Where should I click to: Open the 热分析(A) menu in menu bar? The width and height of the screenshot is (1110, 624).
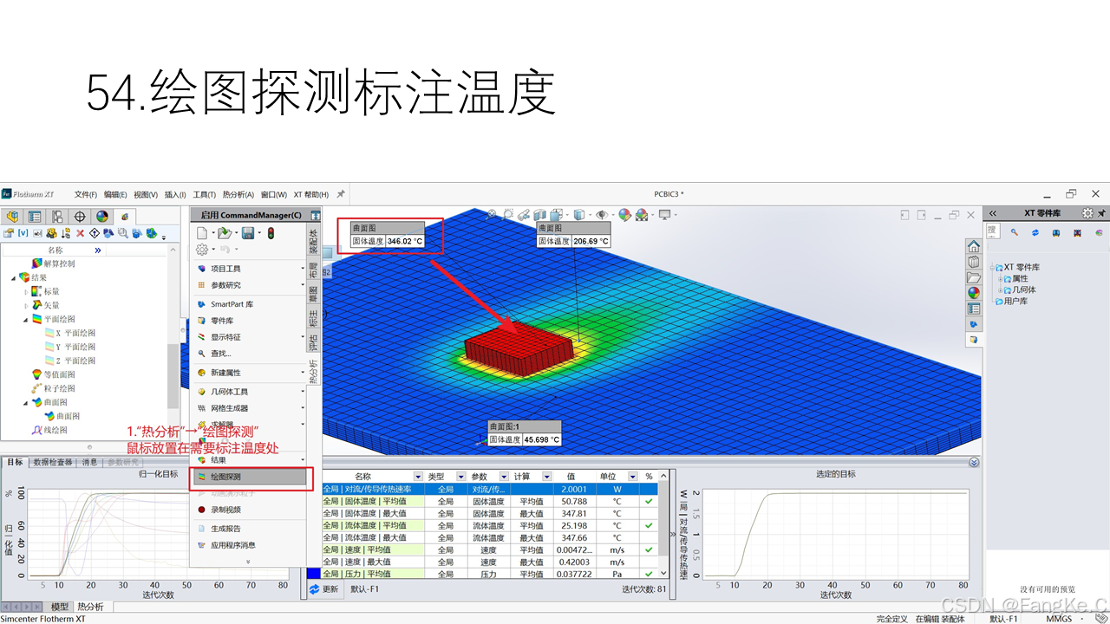click(240, 194)
